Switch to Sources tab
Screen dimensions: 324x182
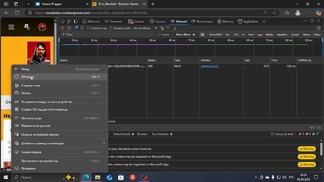click(157, 21)
